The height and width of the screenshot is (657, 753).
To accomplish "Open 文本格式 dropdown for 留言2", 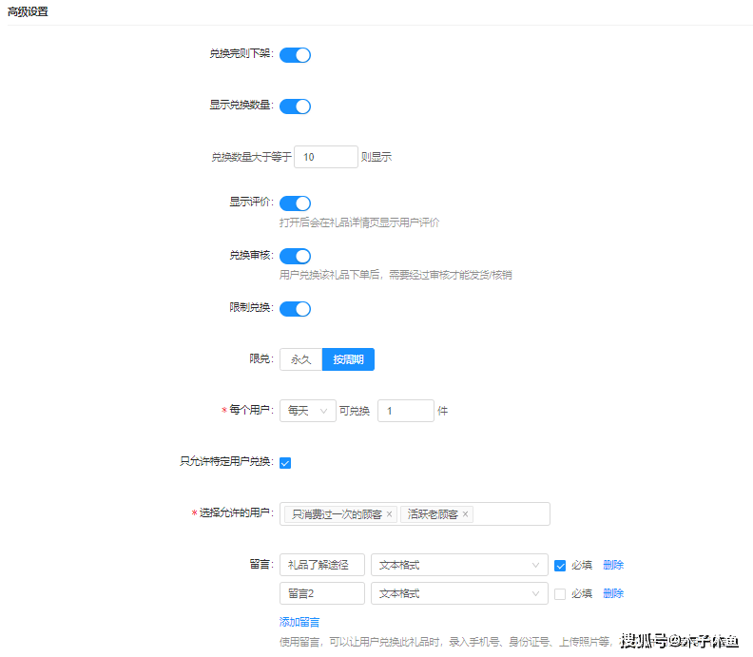I will tap(459, 593).
